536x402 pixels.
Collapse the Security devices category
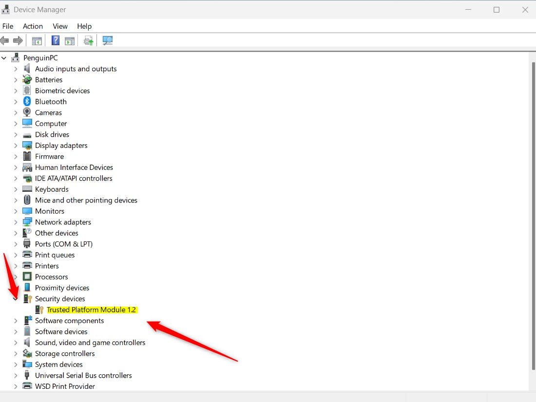15,298
